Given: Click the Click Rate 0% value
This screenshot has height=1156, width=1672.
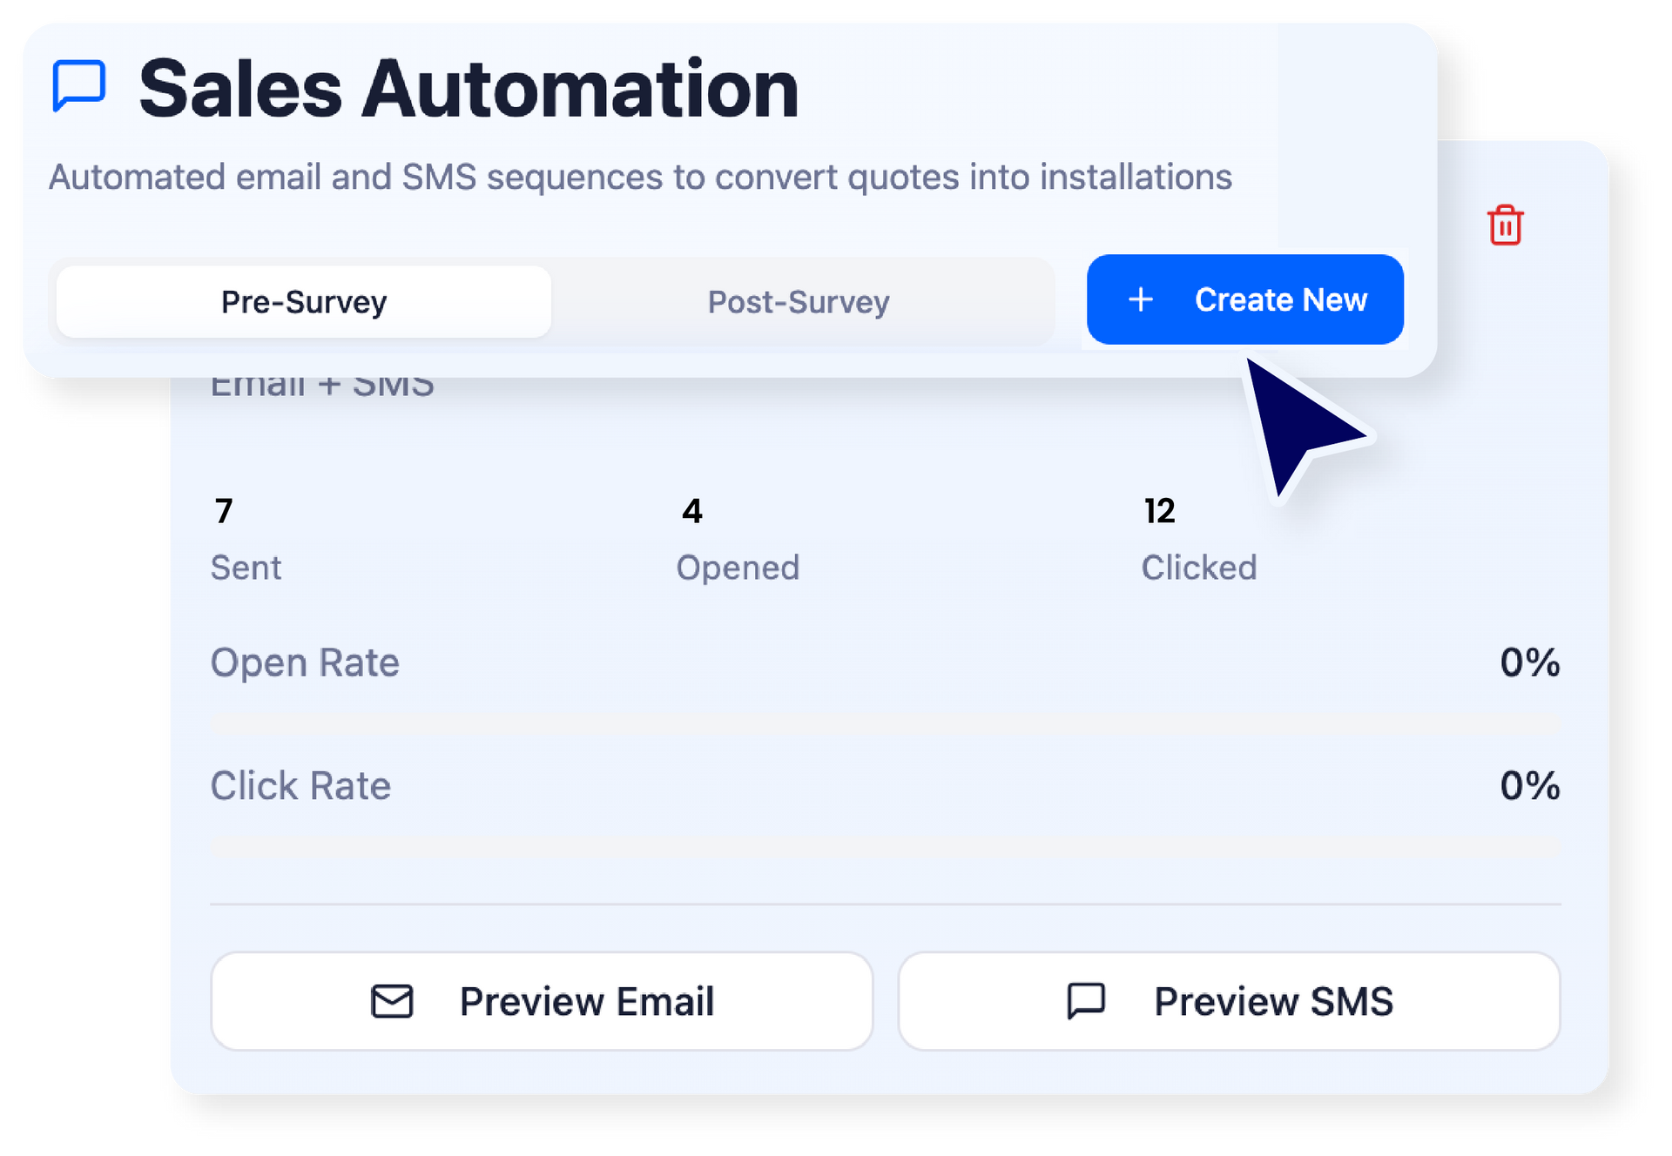Looking at the screenshot, I should pyautogui.click(x=1530, y=785).
